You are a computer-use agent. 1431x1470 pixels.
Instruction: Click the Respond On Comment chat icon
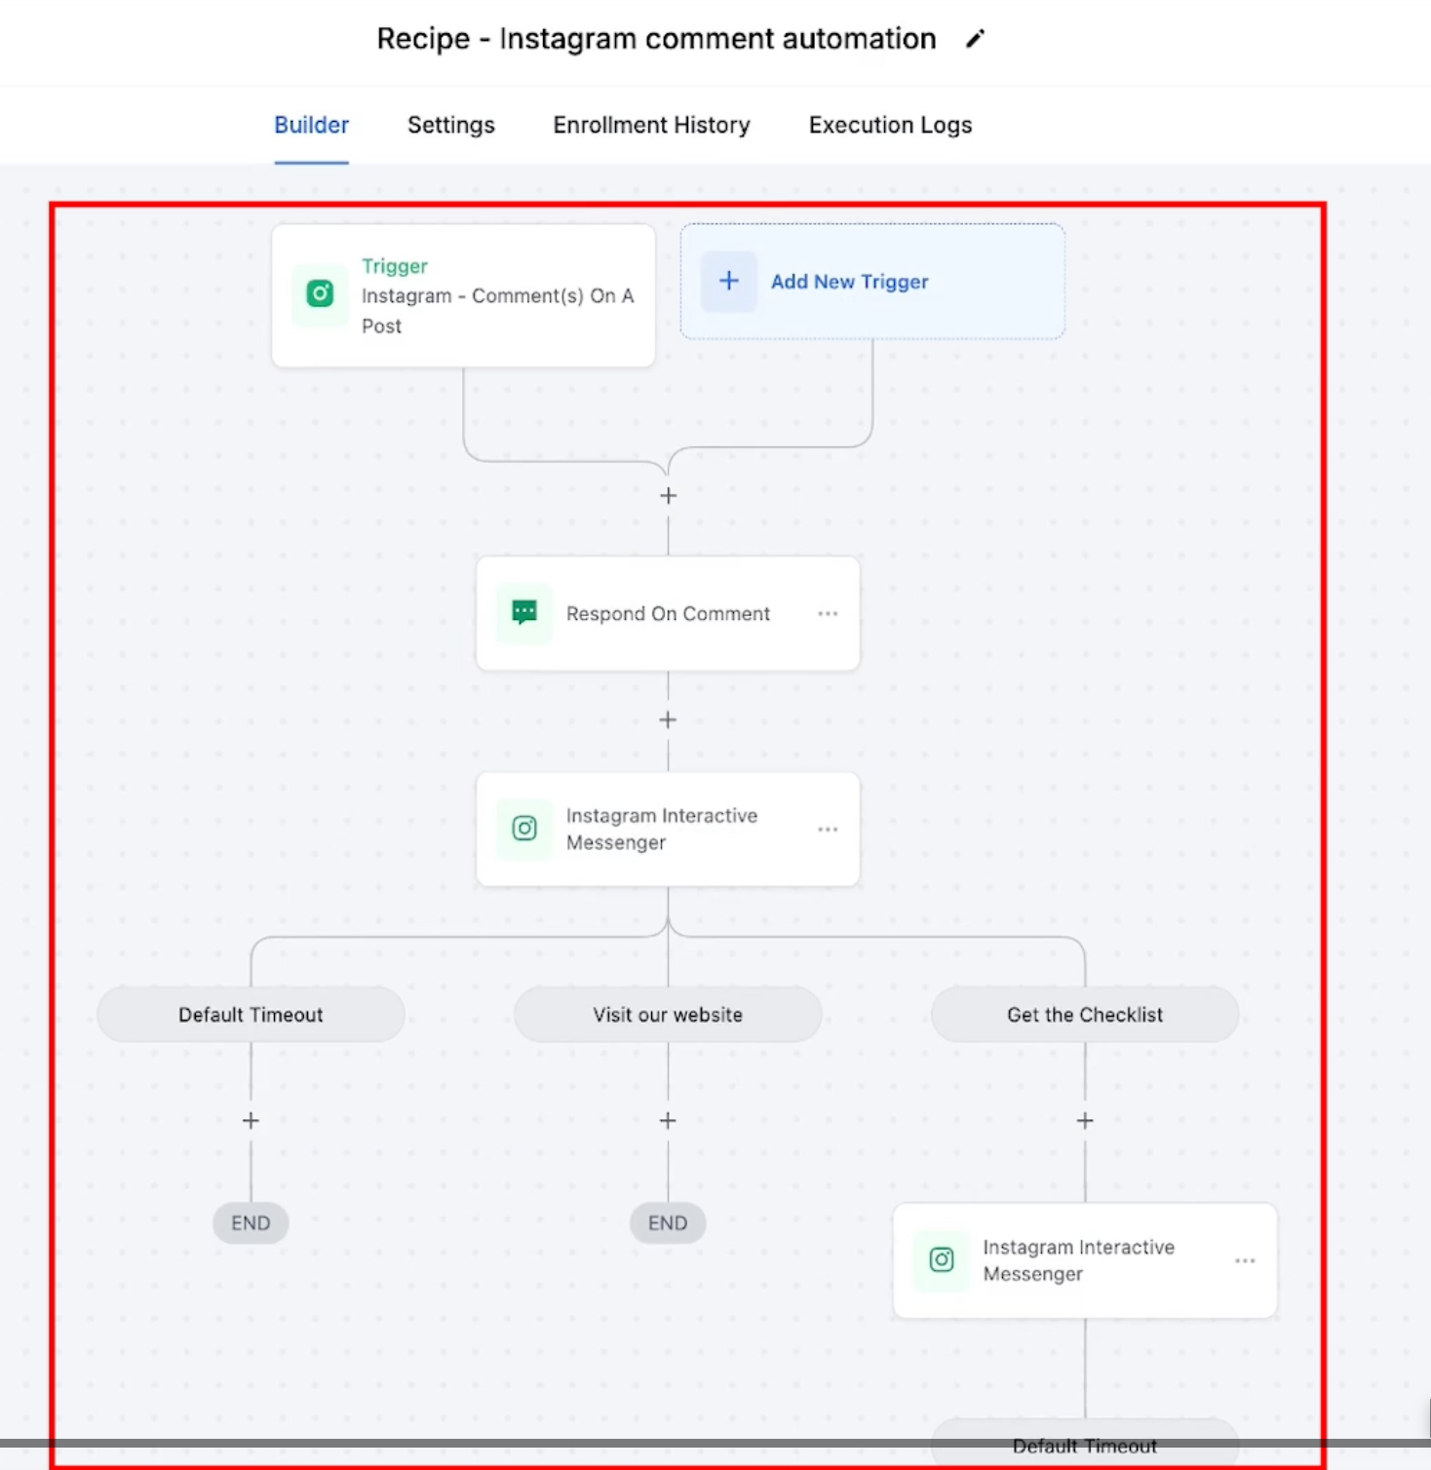[x=524, y=613]
